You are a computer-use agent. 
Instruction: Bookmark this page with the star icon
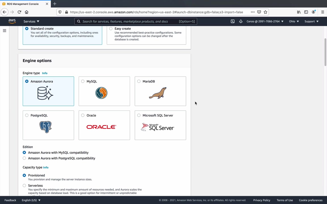[265, 12]
